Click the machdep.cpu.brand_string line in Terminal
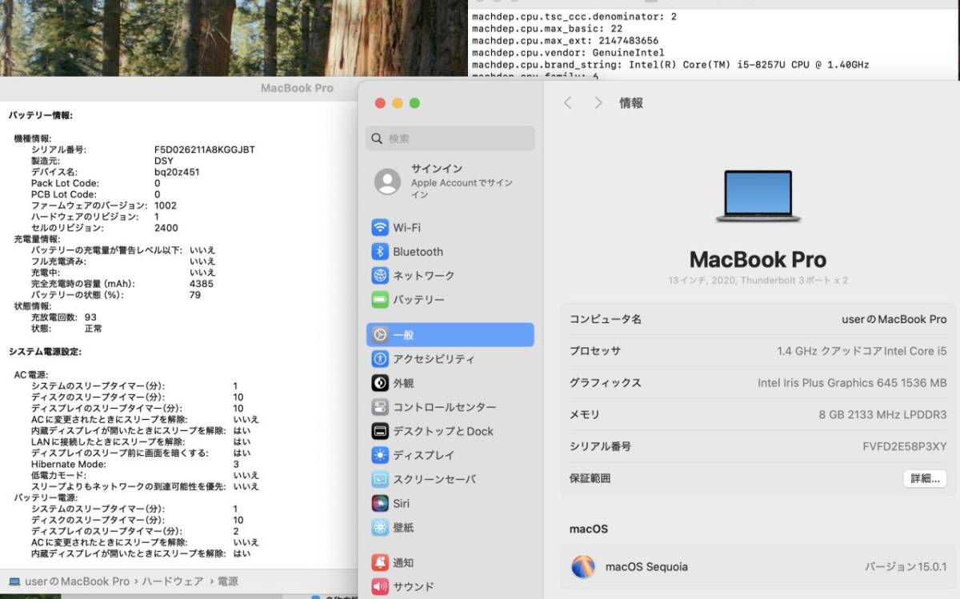960x599 pixels. pos(670,65)
